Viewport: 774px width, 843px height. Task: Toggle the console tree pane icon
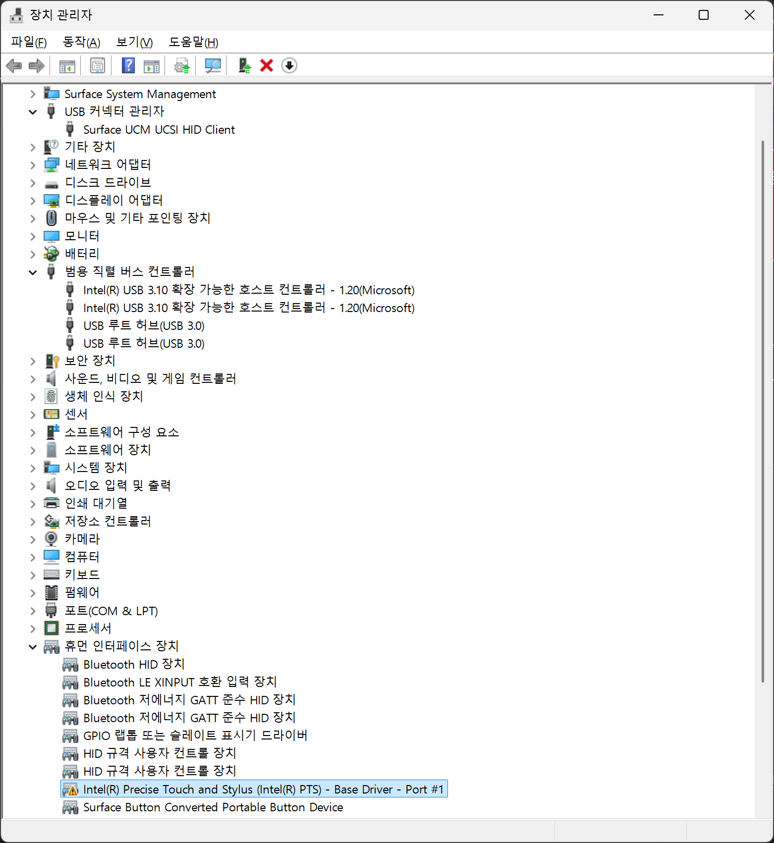67,65
